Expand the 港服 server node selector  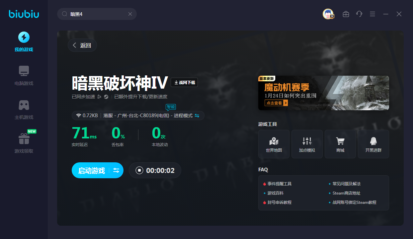point(148,116)
